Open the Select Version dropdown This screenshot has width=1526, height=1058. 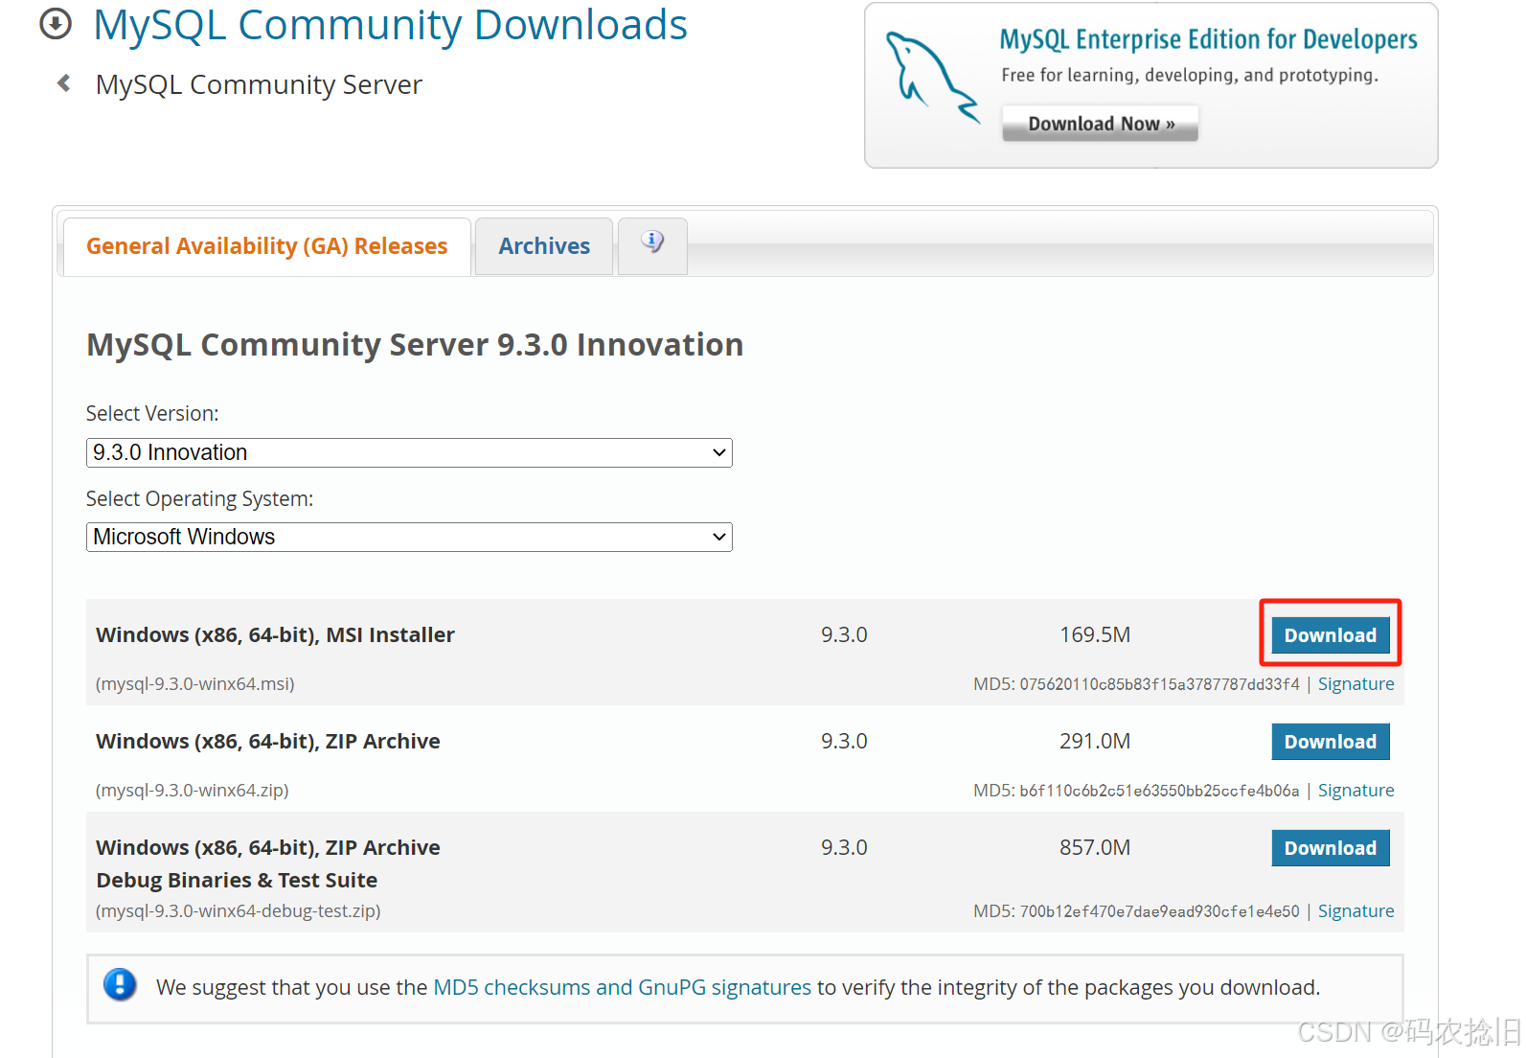tap(409, 452)
